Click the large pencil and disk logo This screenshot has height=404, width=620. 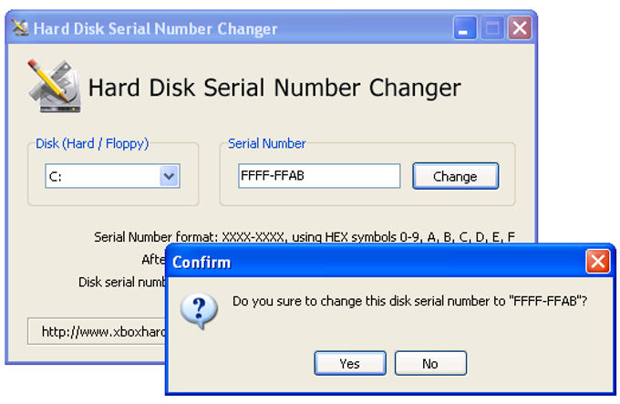pos(52,86)
